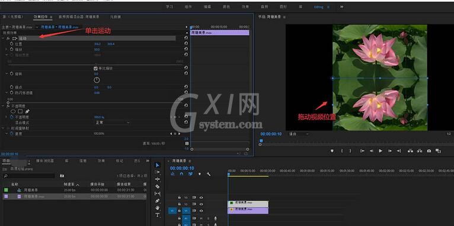Screen dimensions: 454x226
Task: Select the Razor tool
Action: 157,186
